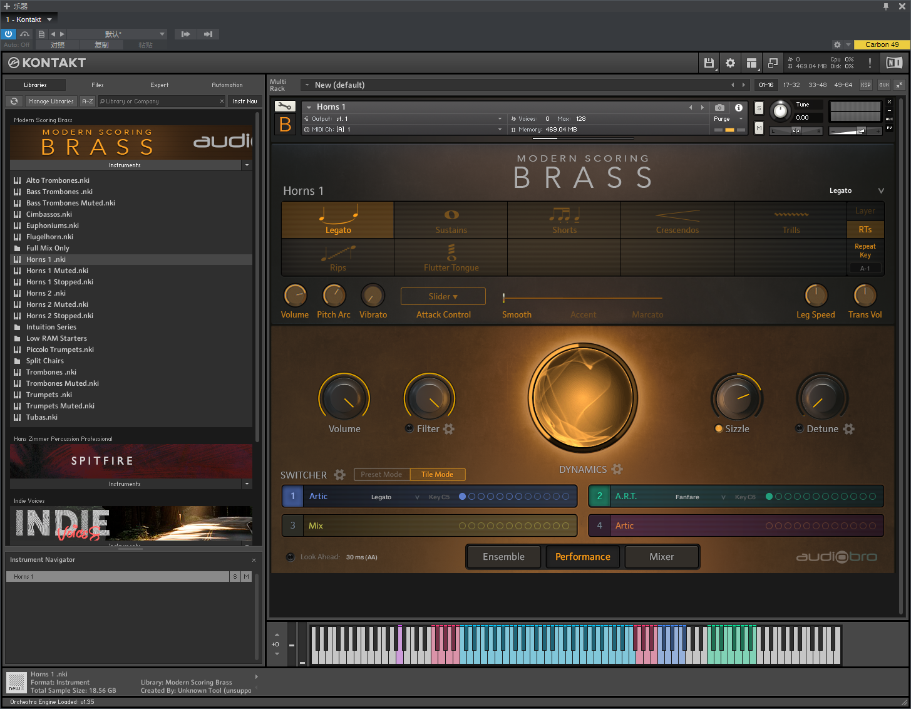Select the Flutter Tongue articulation
The image size is (911, 709).
point(450,257)
